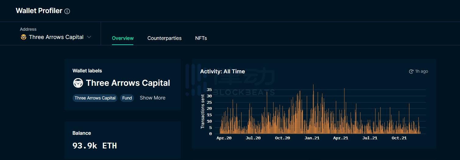Screen dimensions: 460x160
Task: Click the Oct.21 label on the chart axis
Action: click(399, 138)
